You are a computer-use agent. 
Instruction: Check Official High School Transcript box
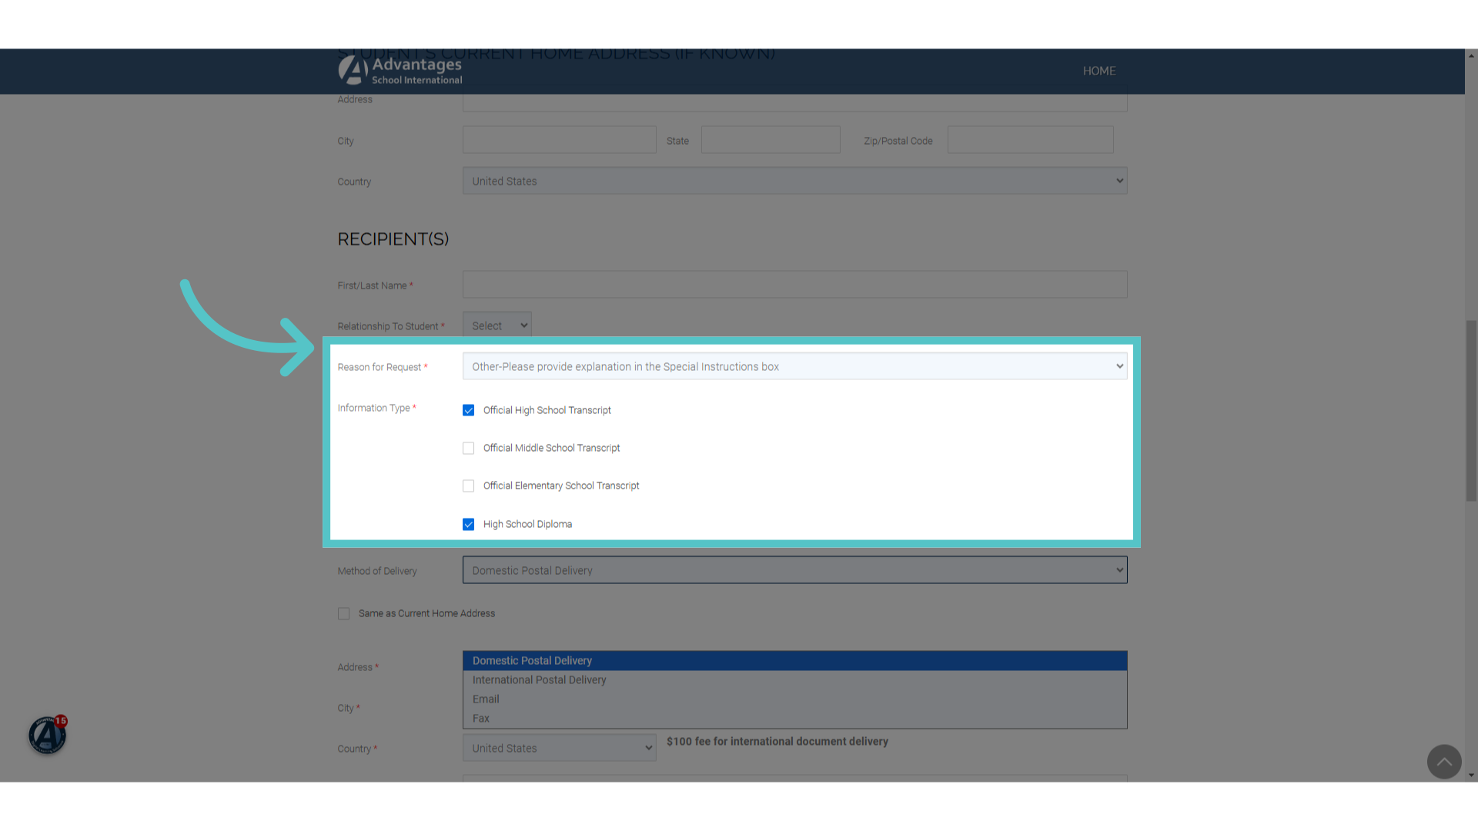pos(468,410)
